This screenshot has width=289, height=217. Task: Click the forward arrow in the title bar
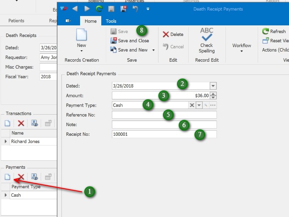[87, 8]
